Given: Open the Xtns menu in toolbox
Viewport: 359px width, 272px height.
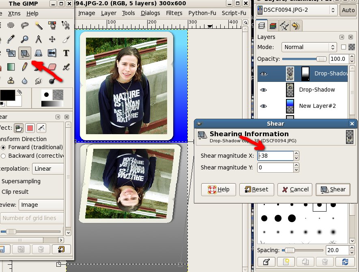Looking at the screenshot, I should click(x=14, y=13).
